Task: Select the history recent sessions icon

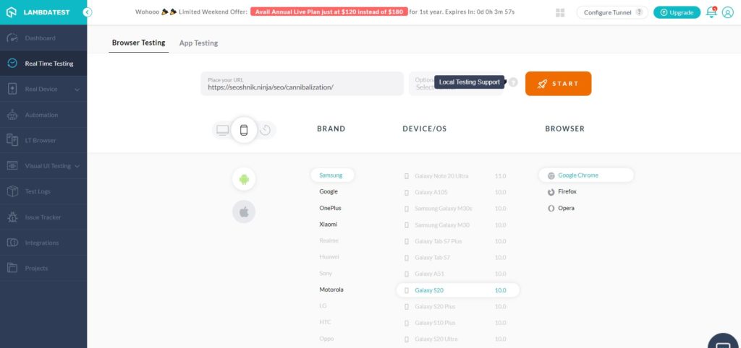Action: [265, 130]
